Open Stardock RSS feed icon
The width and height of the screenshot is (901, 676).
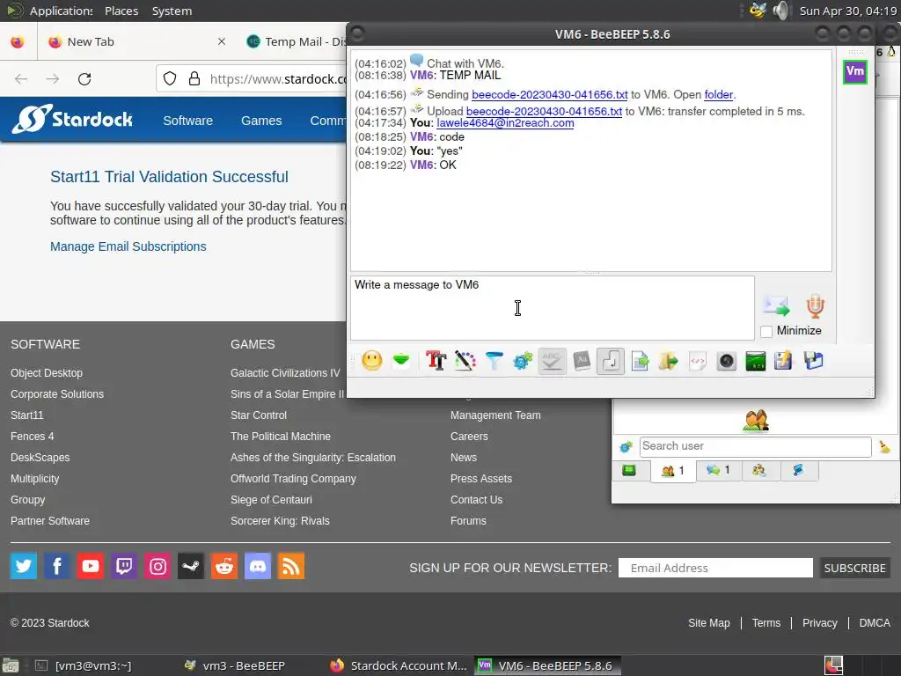pyautogui.click(x=291, y=566)
